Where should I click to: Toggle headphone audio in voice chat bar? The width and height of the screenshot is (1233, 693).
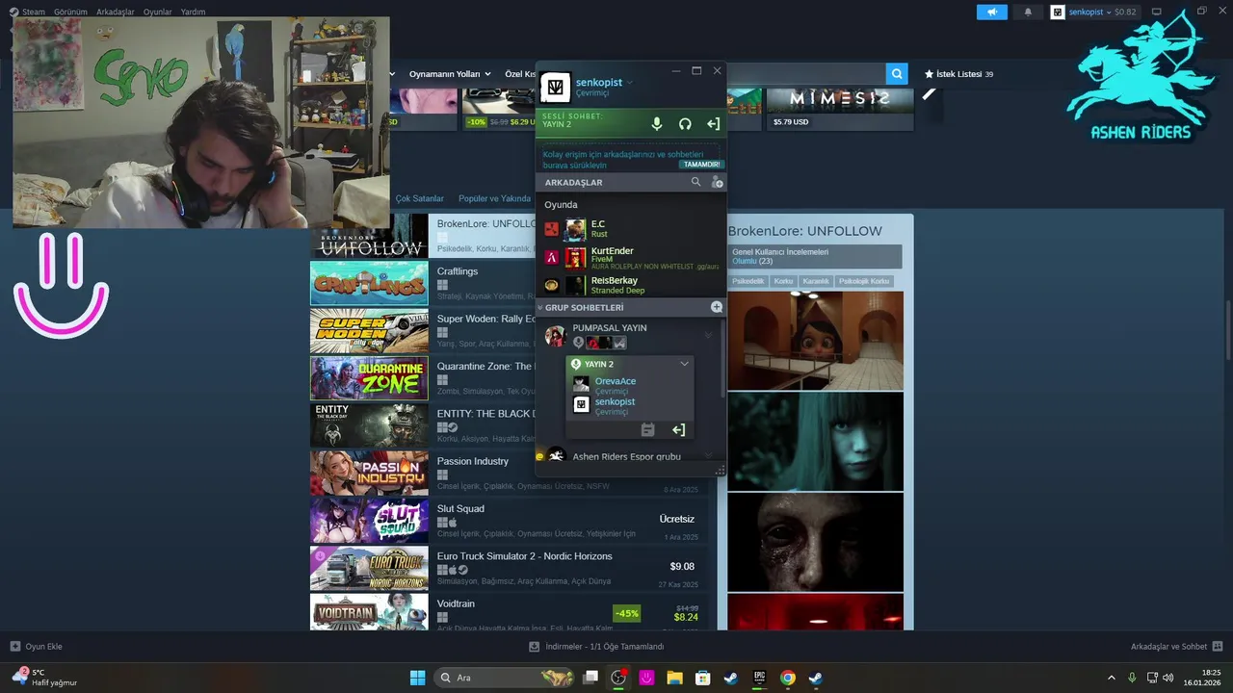[685, 124]
